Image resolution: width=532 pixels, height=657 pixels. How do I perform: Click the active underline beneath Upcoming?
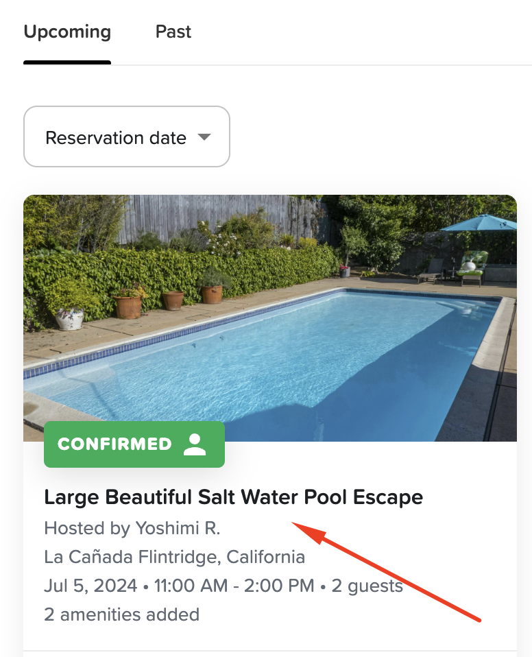pyautogui.click(x=67, y=62)
